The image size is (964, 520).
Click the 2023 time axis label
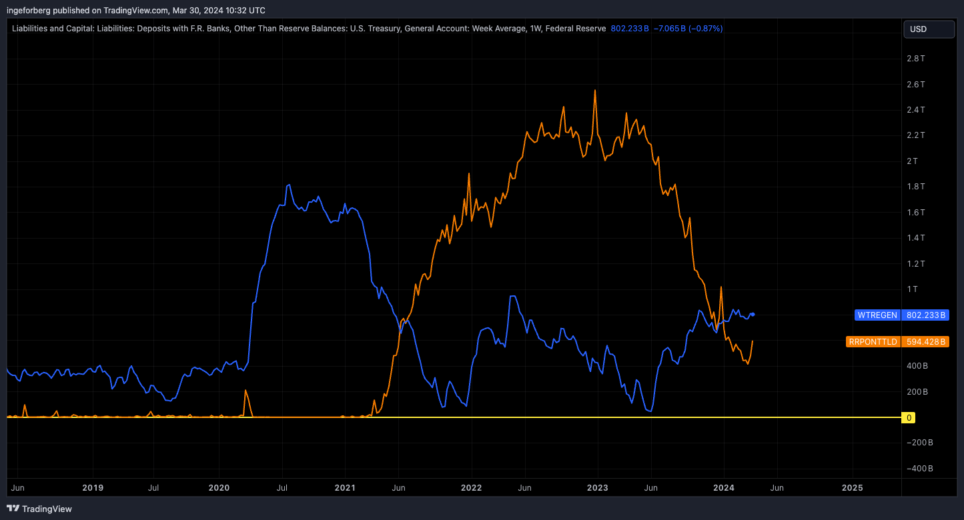597,488
